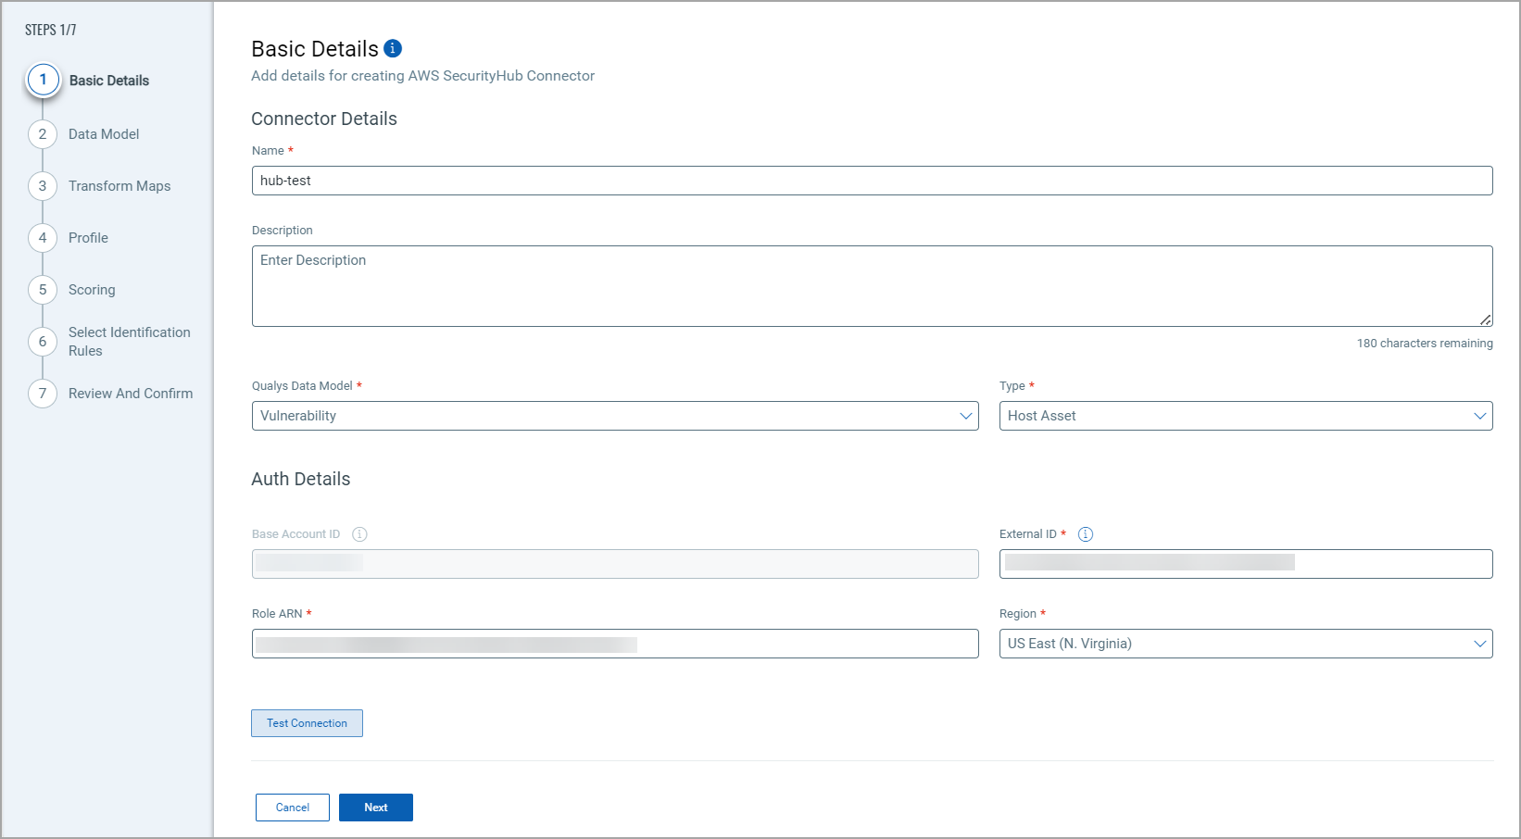Click the step 5 number circle
The width and height of the screenshot is (1521, 839).
(43, 290)
